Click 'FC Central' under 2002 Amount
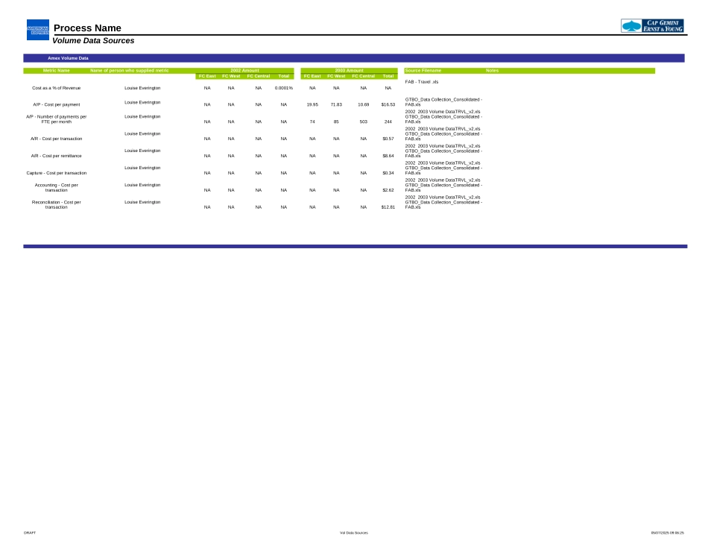Viewport: 708px width, 548px height. tap(259, 76)
